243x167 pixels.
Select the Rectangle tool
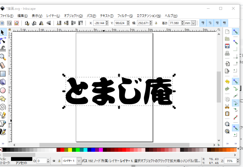point(3,74)
